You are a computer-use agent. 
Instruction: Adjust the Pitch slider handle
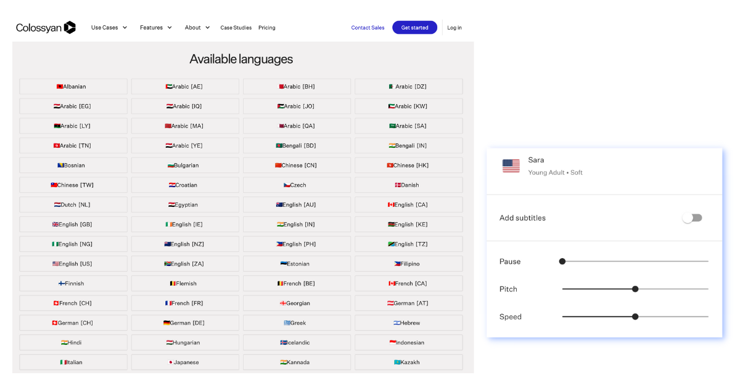coord(635,288)
